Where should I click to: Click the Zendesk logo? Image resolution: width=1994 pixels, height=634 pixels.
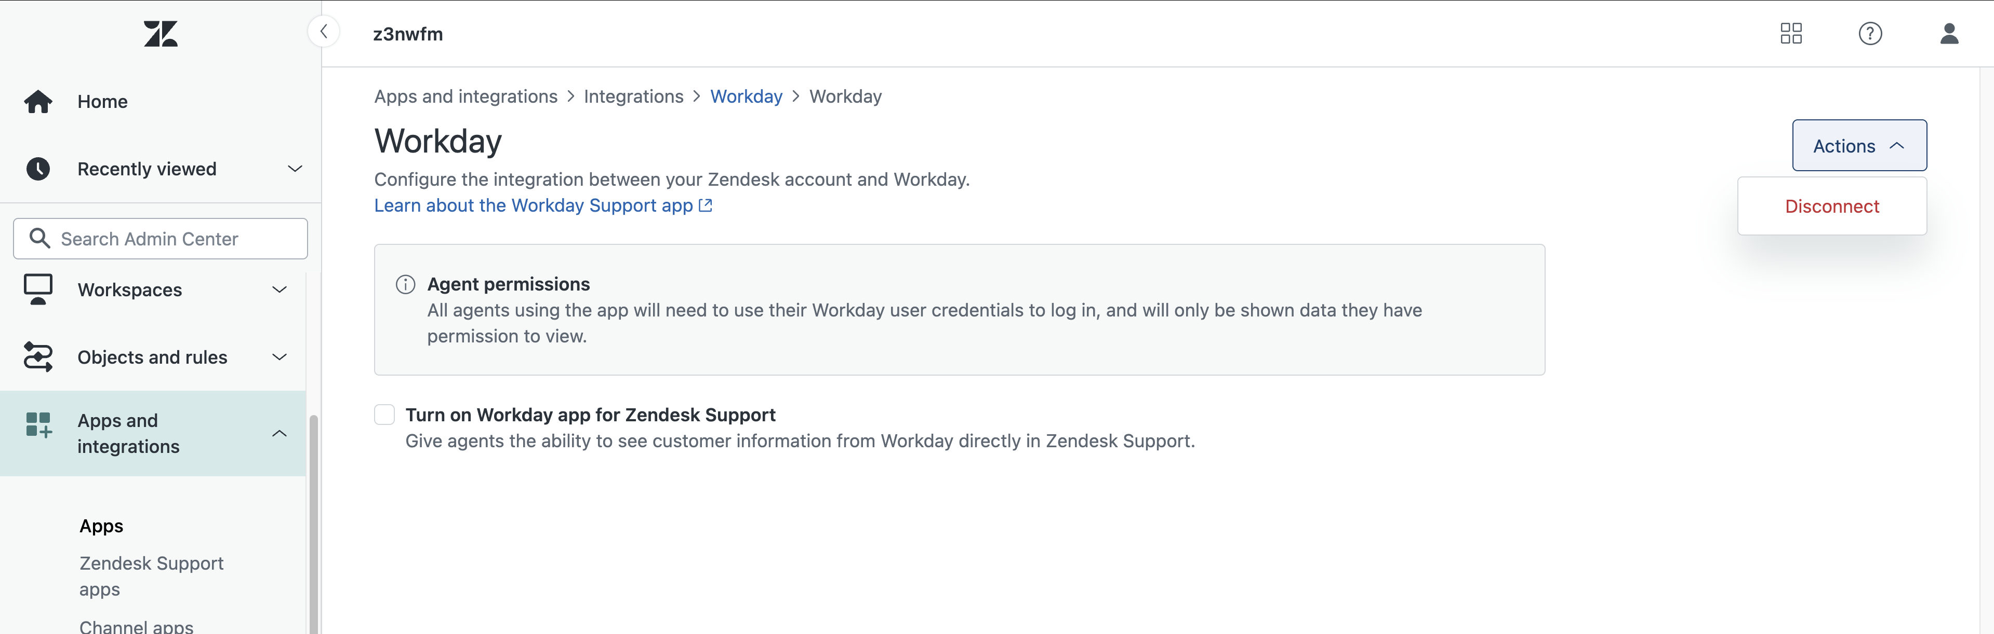click(160, 34)
